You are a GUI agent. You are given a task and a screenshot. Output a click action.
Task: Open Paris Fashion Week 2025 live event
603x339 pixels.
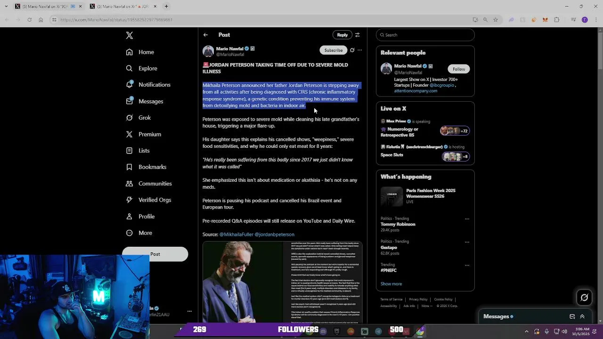425,197
